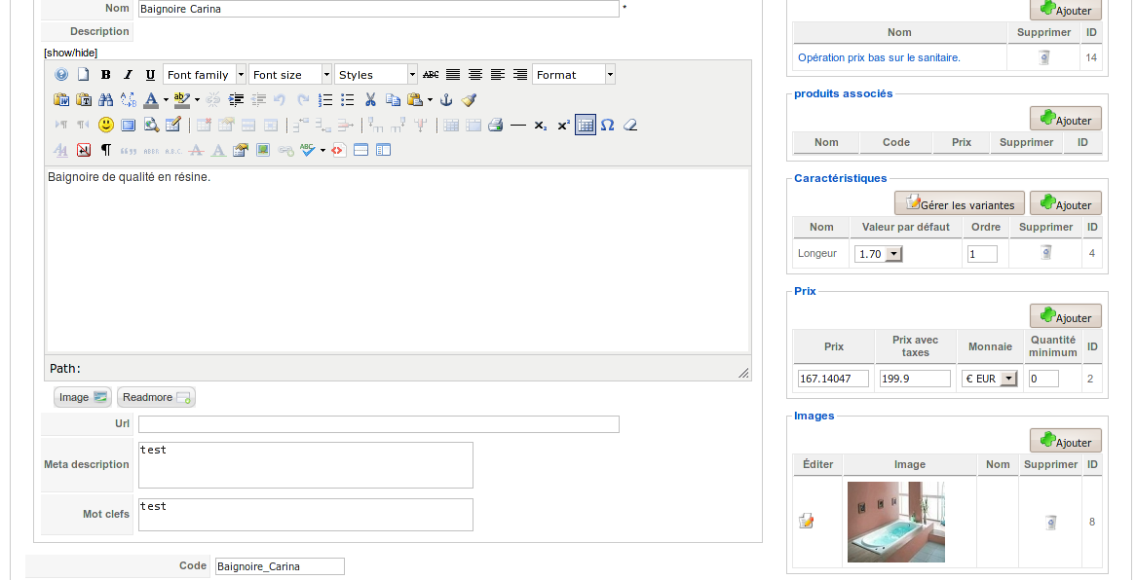Click the Gérer les variantes button
The width and height of the screenshot is (1136, 580).
point(960,203)
